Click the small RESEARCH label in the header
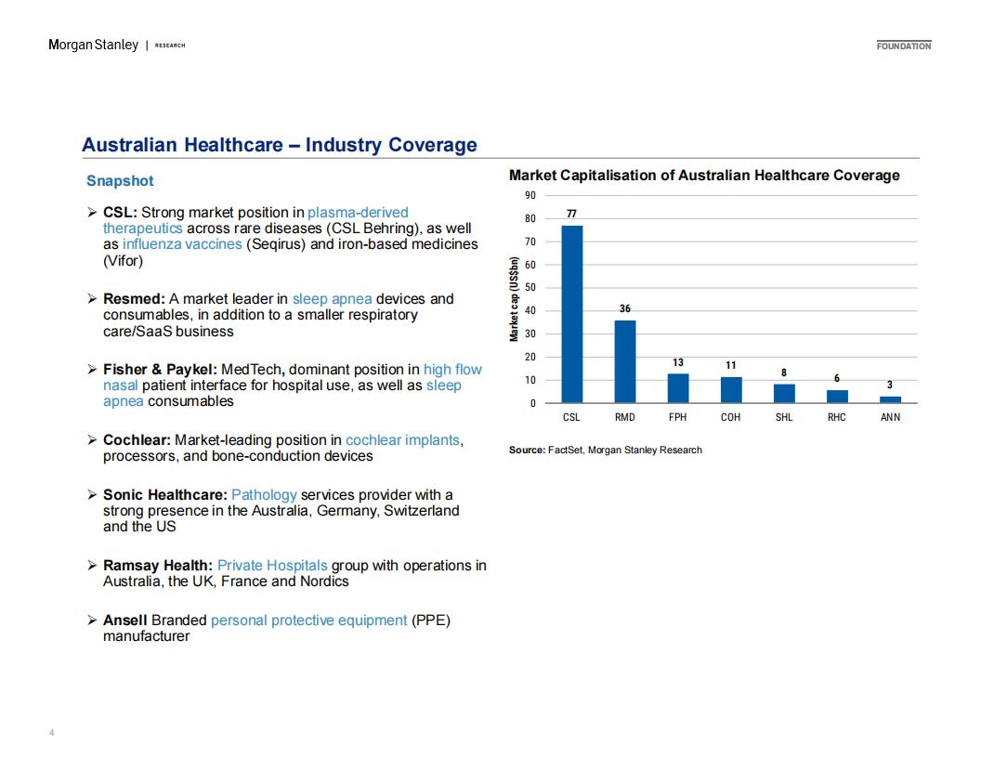Screen dimensions: 981x758 tap(170, 46)
